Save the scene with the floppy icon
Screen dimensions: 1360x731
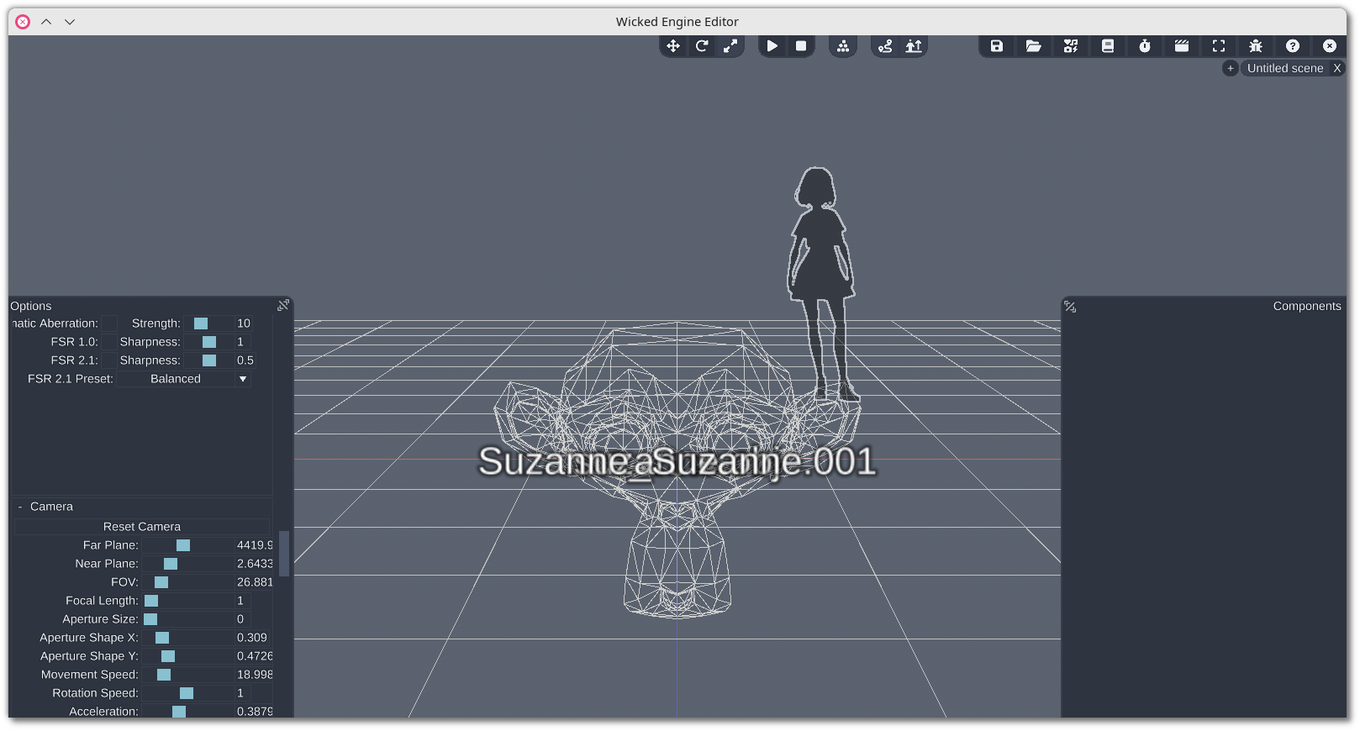[997, 46]
